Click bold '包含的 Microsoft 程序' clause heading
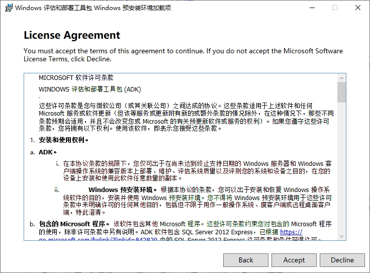Image resolution: width=370 pixels, height=273 pixels. coord(74,224)
